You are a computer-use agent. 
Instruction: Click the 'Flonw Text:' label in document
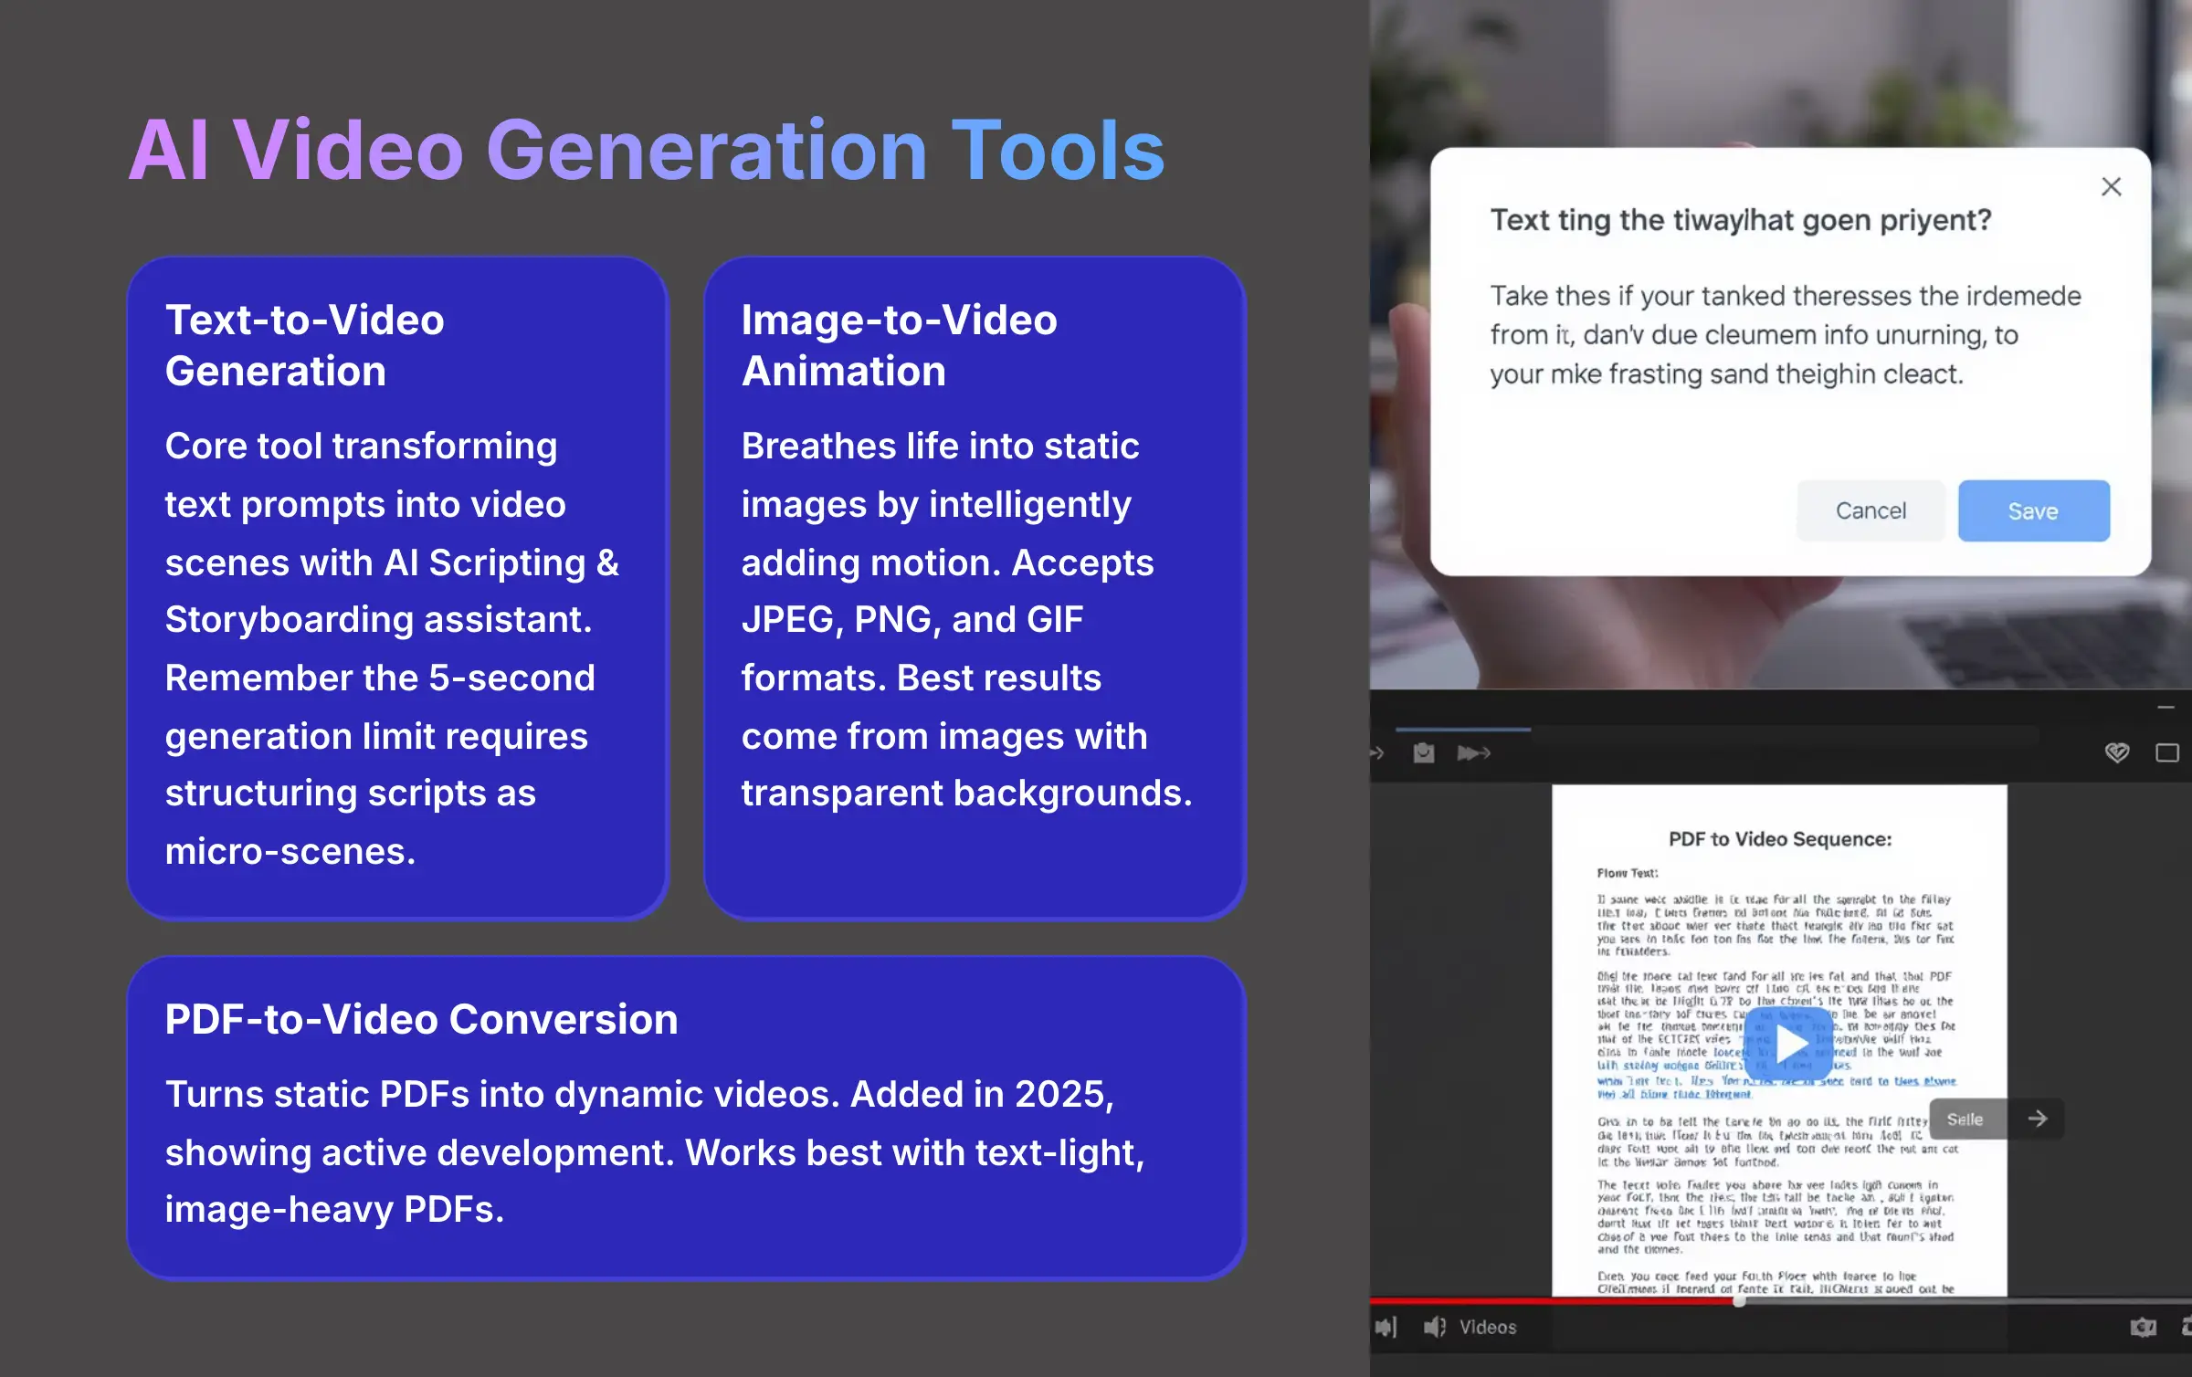[x=1627, y=873]
